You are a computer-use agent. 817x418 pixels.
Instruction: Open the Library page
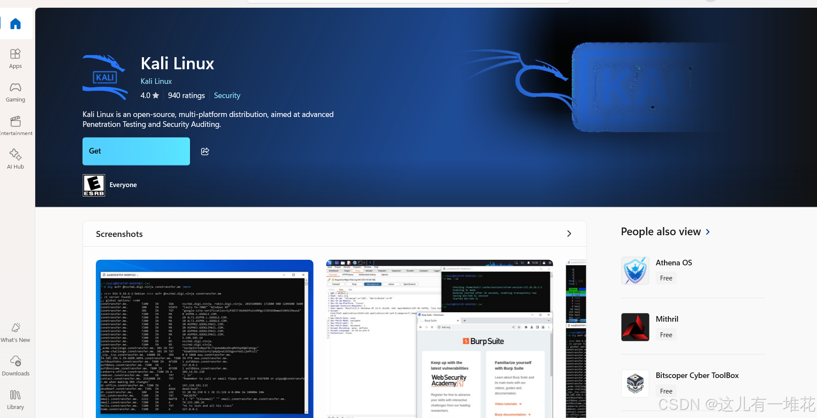click(15, 400)
